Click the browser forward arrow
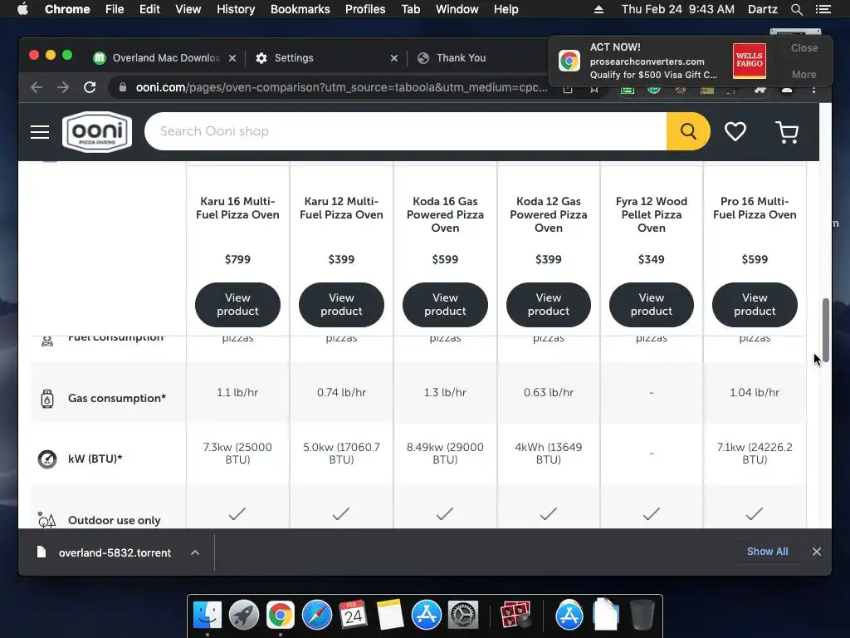Viewport: 850px width, 638px height. [63, 87]
